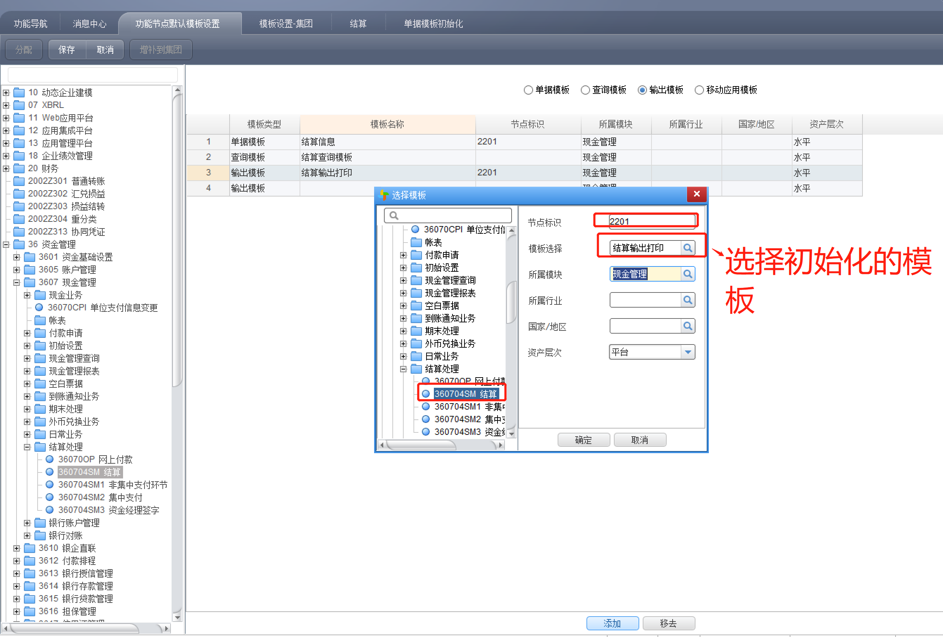Image resolution: width=943 pixels, height=637 pixels.
Task: Click the 2002Z301 普通转账 folder icon
Action: coord(19,181)
